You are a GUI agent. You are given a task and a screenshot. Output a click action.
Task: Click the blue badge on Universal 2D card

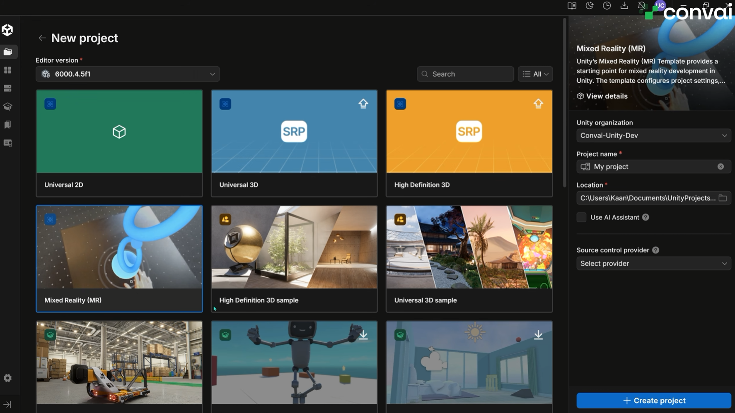[50, 104]
